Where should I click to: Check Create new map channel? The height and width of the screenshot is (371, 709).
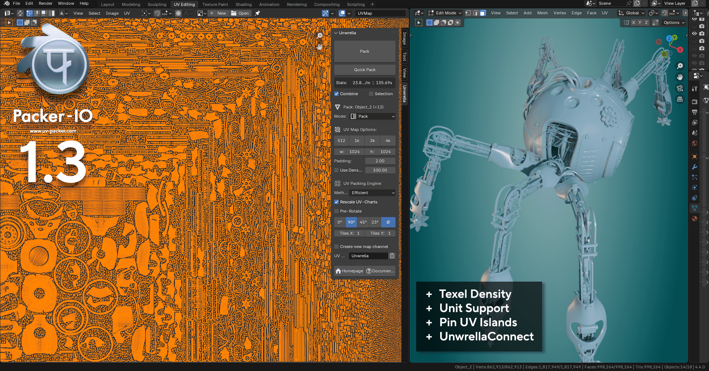click(x=336, y=247)
